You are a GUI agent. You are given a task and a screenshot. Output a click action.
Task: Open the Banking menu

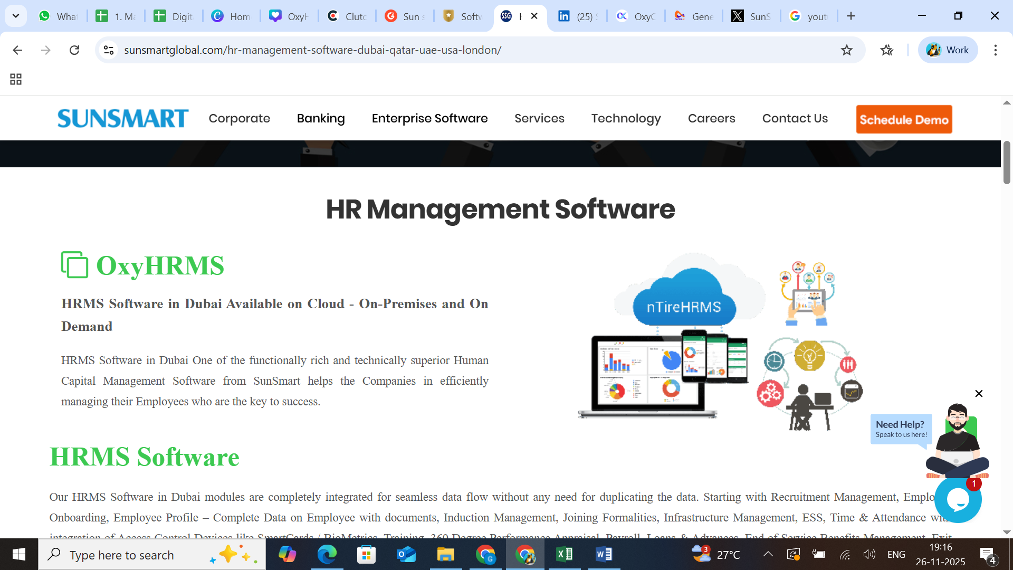321,118
